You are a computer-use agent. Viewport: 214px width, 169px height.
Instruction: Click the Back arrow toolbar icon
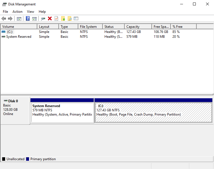[4, 18]
